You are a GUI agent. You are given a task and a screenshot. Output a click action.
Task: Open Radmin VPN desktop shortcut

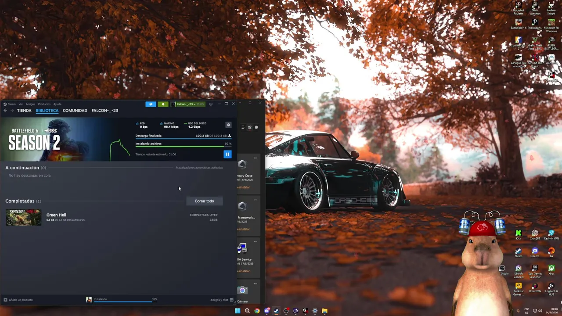tap(551, 235)
